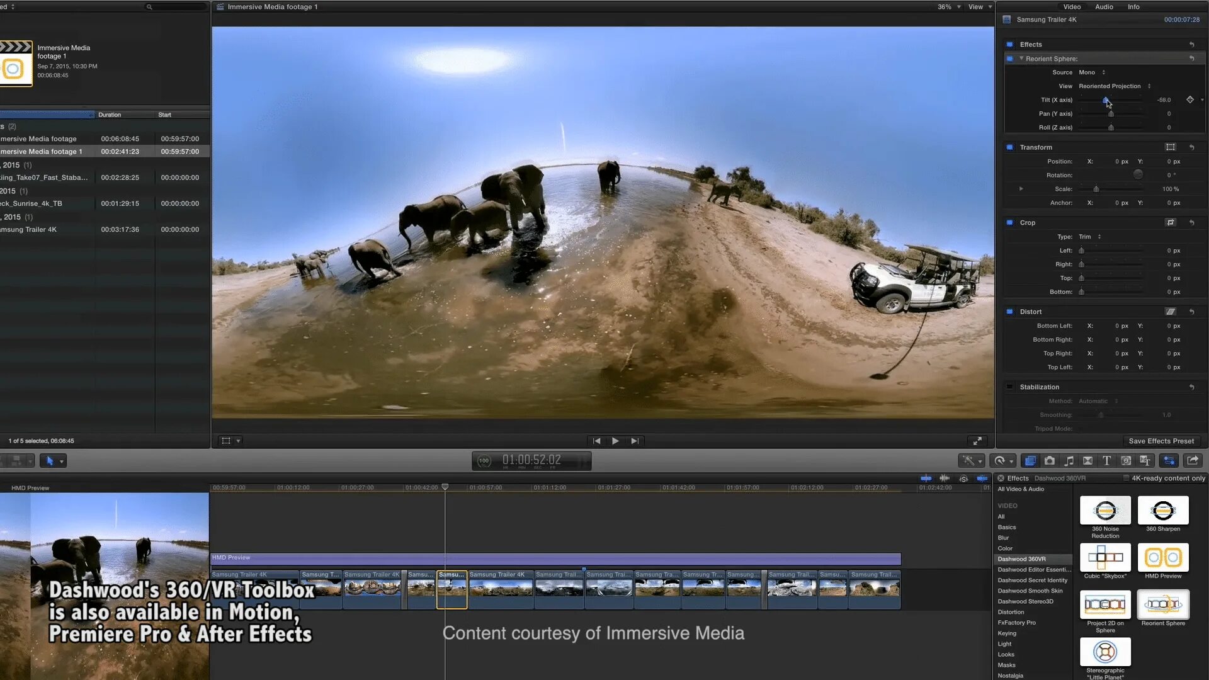Click the Save Effects Preset button
The height and width of the screenshot is (680, 1209).
(x=1161, y=441)
